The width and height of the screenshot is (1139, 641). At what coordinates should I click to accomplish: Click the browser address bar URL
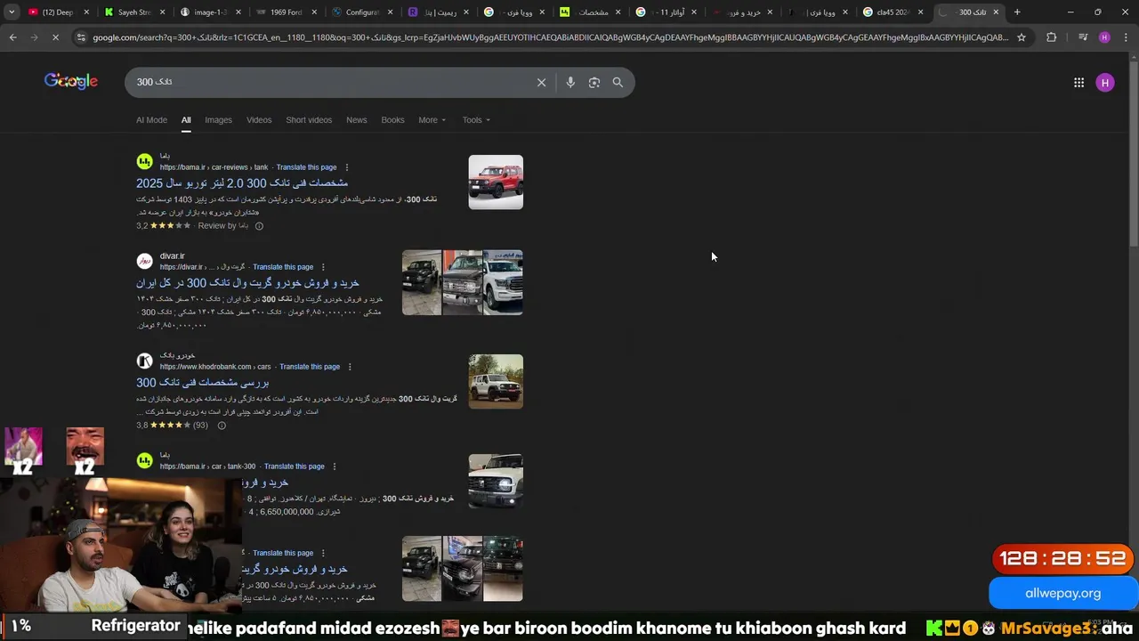pos(550,37)
